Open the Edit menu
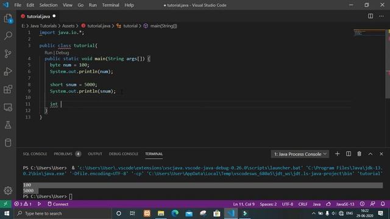 coord(30,5)
